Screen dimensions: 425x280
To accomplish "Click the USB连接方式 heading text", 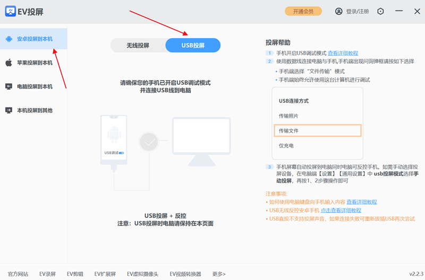I will point(294,101).
